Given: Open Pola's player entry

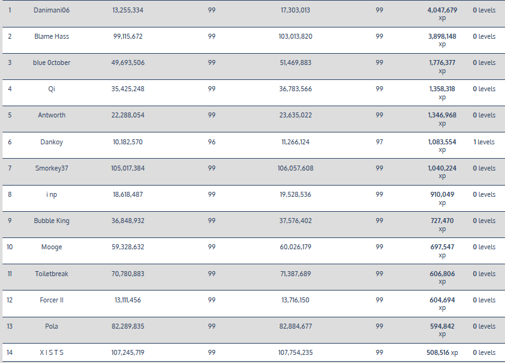Looking at the screenshot, I should [52, 326].
